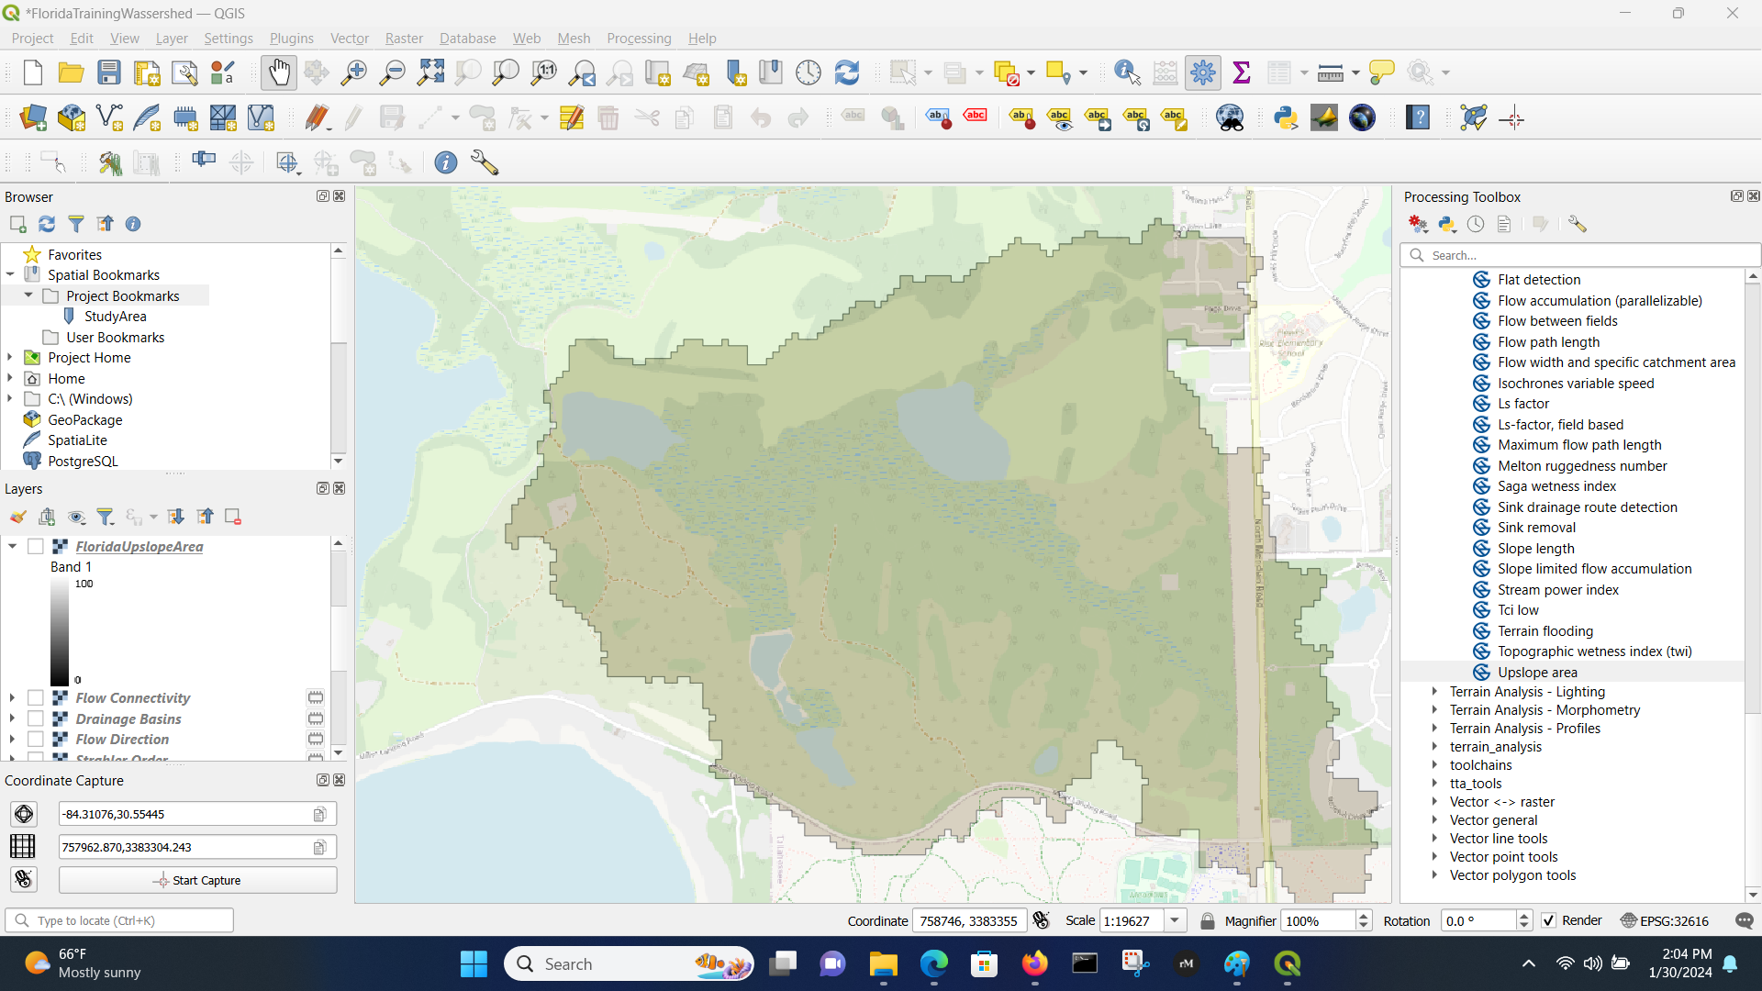Toggle Flow Direction layer visibility checkbox
The height and width of the screenshot is (991, 1762).
coord(36,740)
